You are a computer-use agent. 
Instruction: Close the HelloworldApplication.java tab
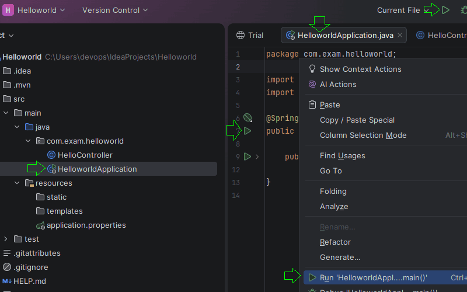(x=400, y=35)
